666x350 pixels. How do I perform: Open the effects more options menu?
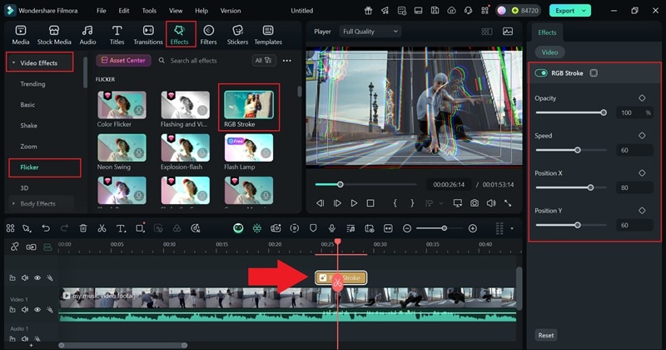coord(287,61)
